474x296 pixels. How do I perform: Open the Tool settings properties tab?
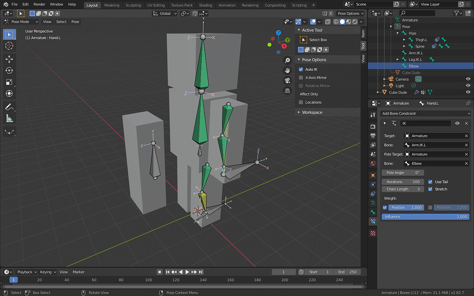373,115
